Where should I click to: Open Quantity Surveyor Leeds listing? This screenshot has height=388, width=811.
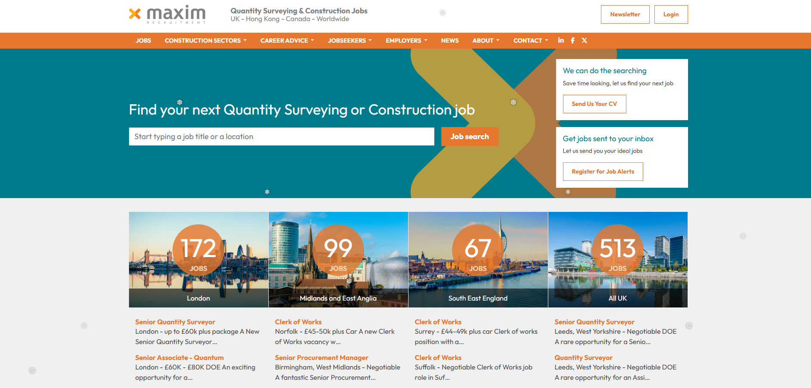(583, 358)
